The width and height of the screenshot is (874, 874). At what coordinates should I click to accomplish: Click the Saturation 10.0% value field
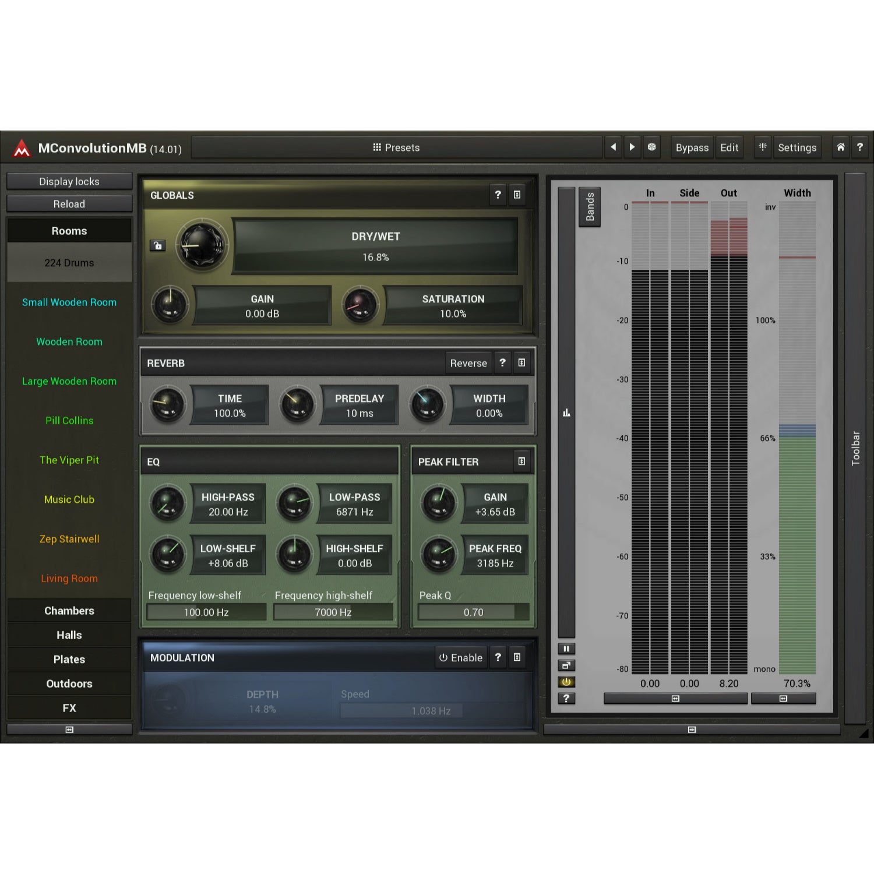click(x=453, y=306)
